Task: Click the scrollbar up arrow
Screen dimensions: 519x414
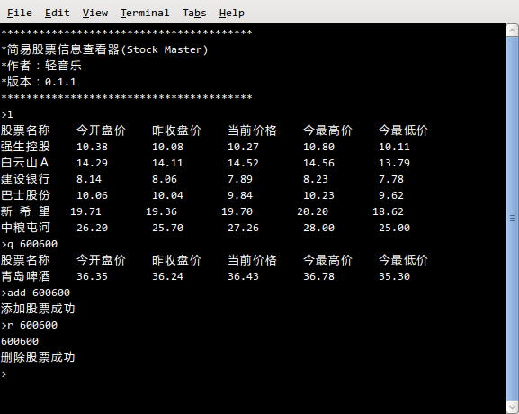Action: point(512,31)
